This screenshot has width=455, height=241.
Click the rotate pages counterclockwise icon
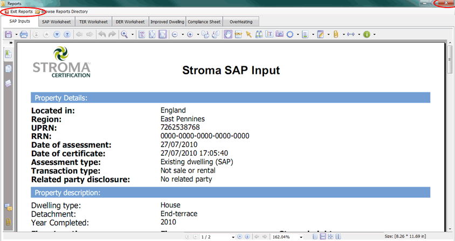[x=216, y=35]
